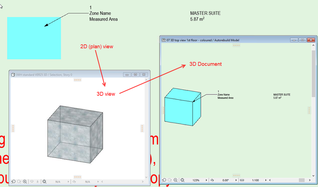Click the large 'Zone Name' label in the plan view

pos(100,13)
